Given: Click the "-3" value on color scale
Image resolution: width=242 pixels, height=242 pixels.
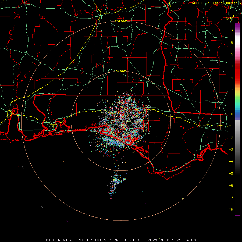Looking at the screenshot, I should tap(231, 150).
